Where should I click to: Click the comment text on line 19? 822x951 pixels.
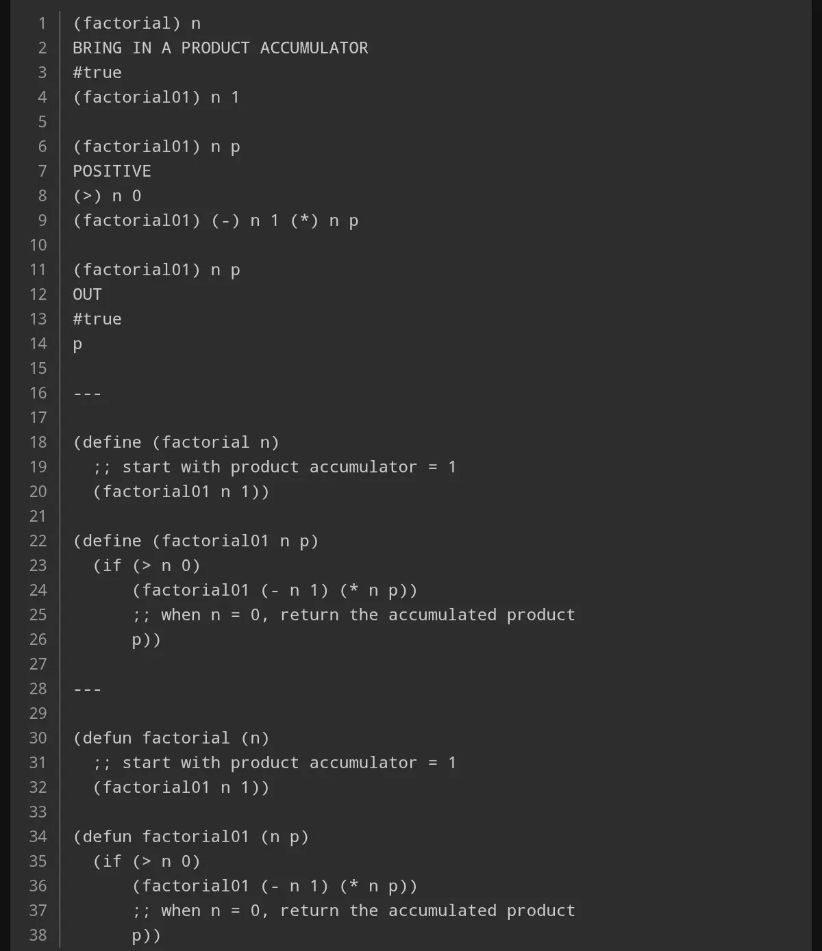pos(274,467)
